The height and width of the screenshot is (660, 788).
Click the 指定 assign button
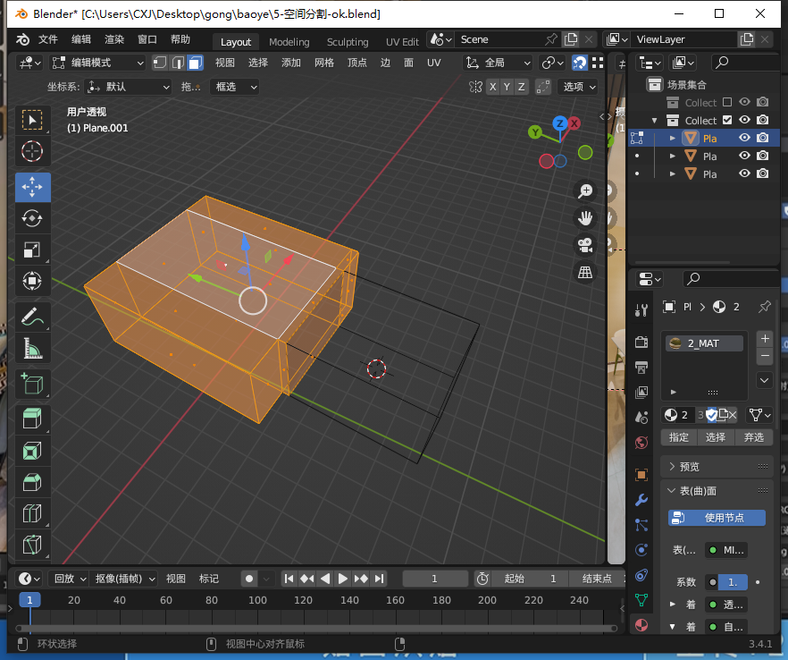pyautogui.click(x=679, y=437)
